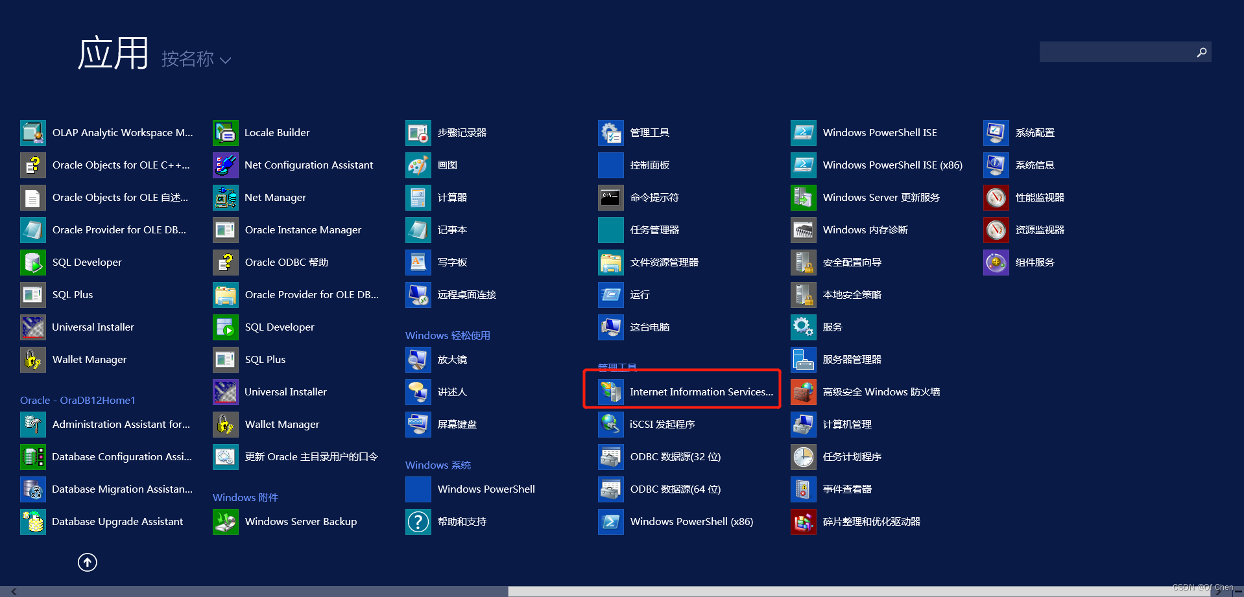Open 安全配置向导
The width and height of the screenshot is (1244, 597).
[837, 263]
